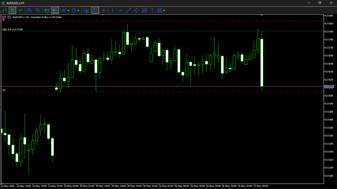
Task: Restore down the chart window
Action: pos(320,3)
